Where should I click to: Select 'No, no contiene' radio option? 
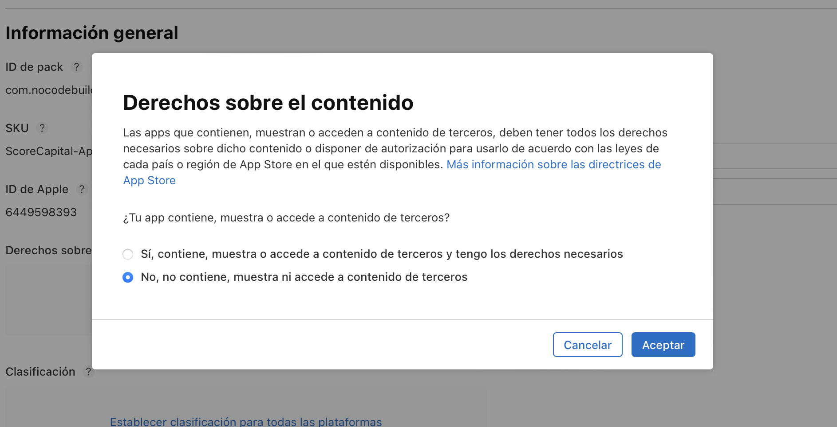click(x=128, y=277)
